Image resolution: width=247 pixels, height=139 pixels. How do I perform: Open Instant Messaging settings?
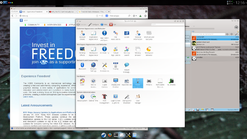coord(127,68)
